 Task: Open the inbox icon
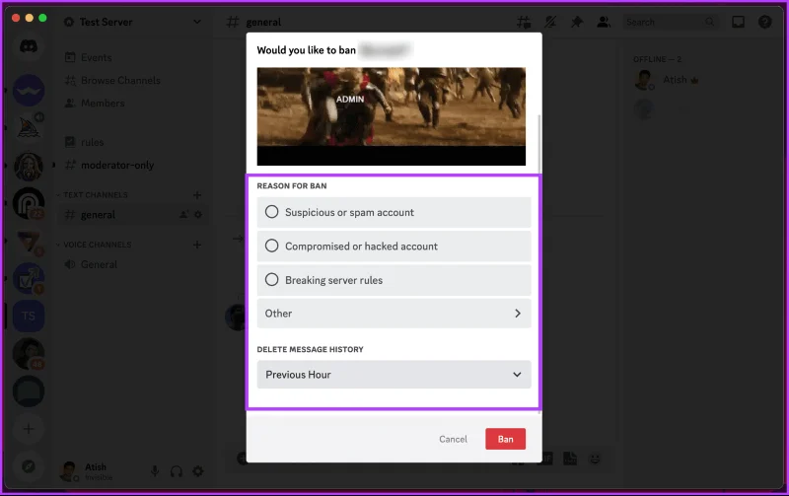click(738, 22)
